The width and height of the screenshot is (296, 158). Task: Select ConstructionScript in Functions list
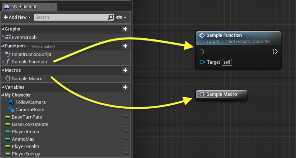click(31, 54)
